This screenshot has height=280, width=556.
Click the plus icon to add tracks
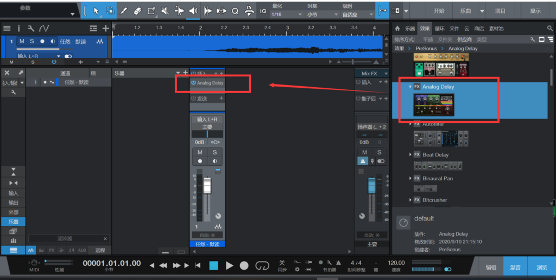coord(106,28)
